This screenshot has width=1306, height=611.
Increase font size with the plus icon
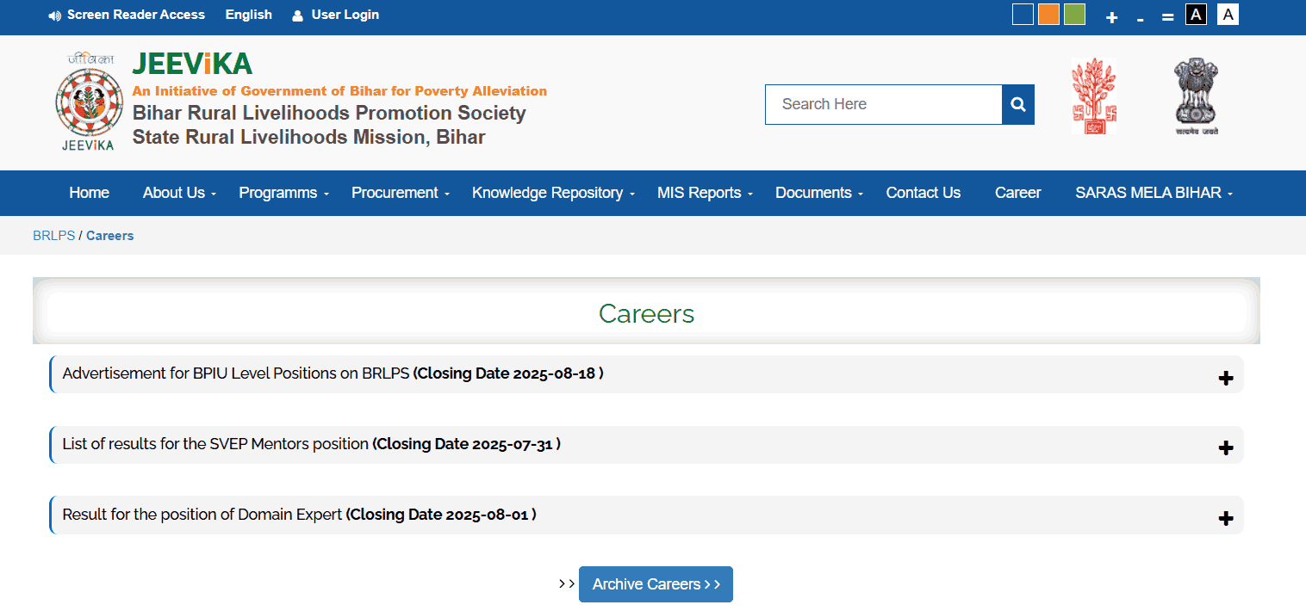click(x=1111, y=16)
